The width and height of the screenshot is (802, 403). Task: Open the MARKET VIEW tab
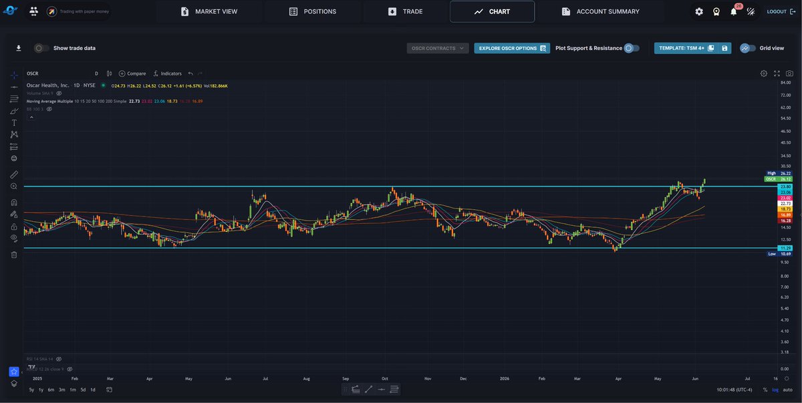point(209,11)
